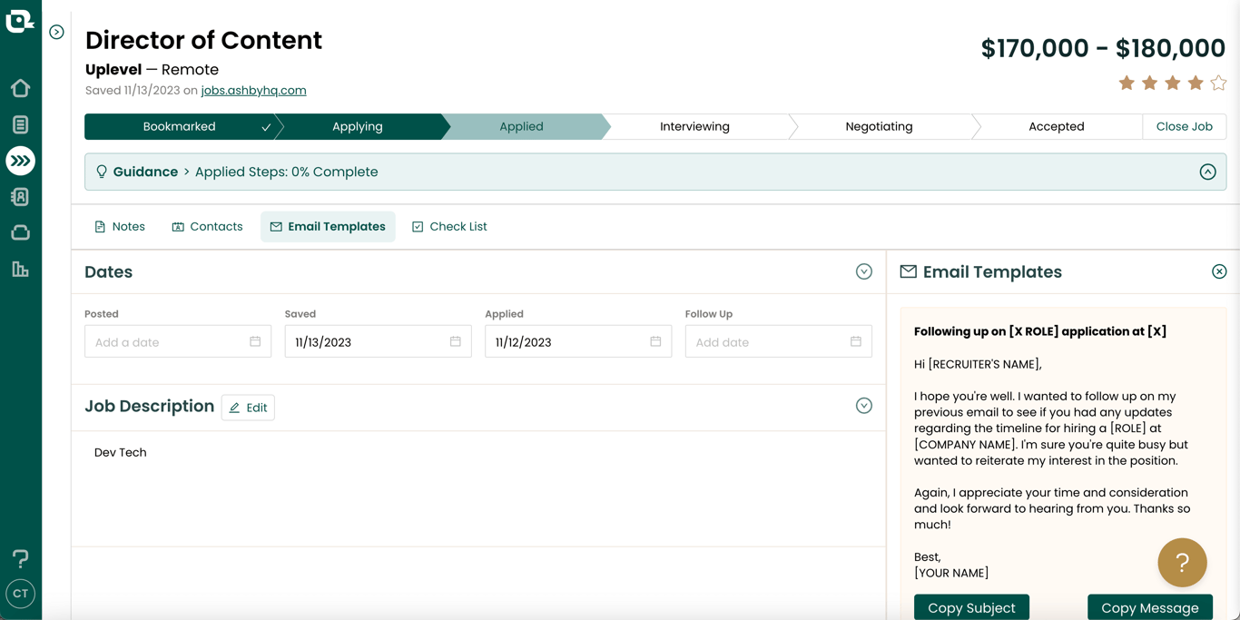Open the bar chart analytics icon
Image resolution: width=1240 pixels, height=620 pixels.
pyautogui.click(x=20, y=270)
